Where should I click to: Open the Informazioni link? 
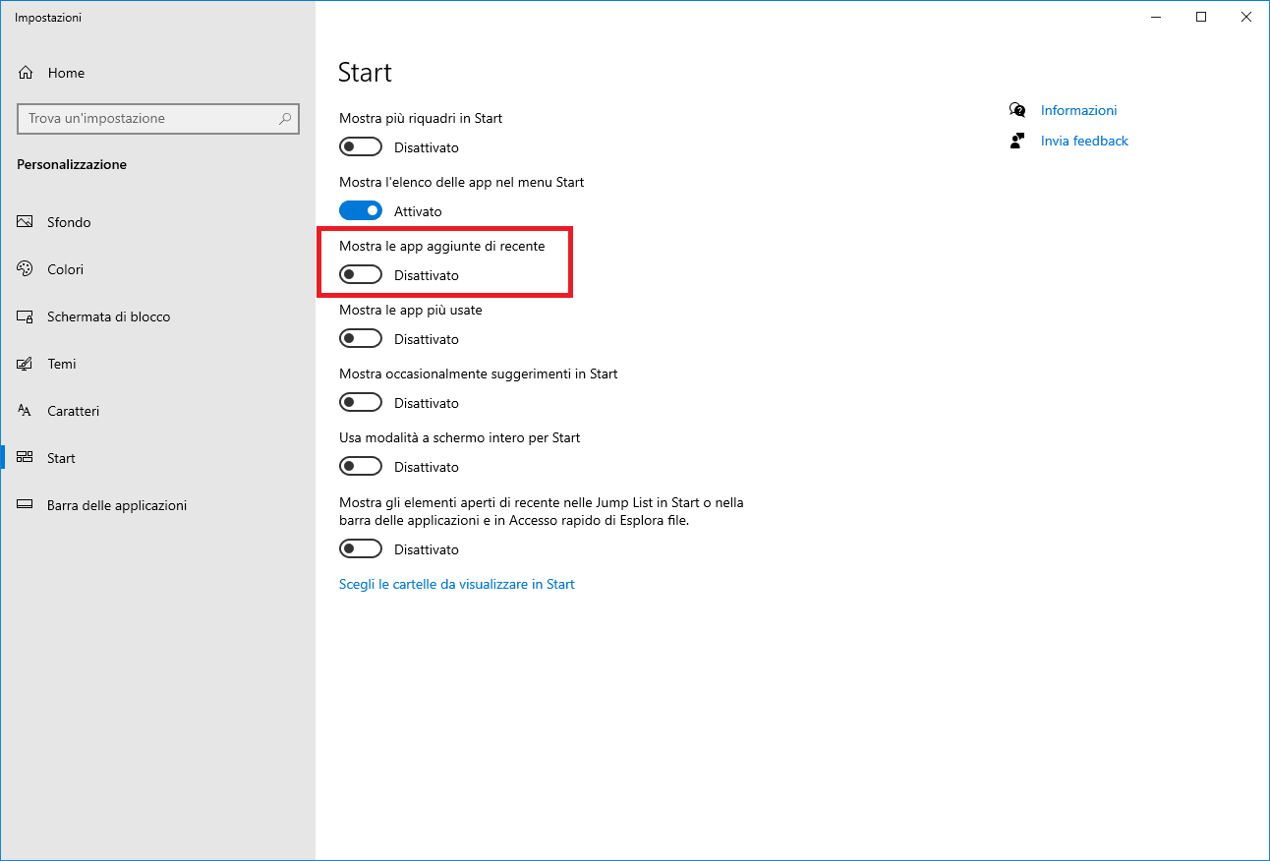coord(1078,110)
